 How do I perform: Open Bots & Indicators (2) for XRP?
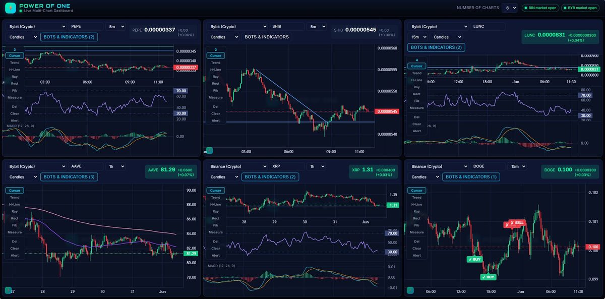tap(270, 177)
